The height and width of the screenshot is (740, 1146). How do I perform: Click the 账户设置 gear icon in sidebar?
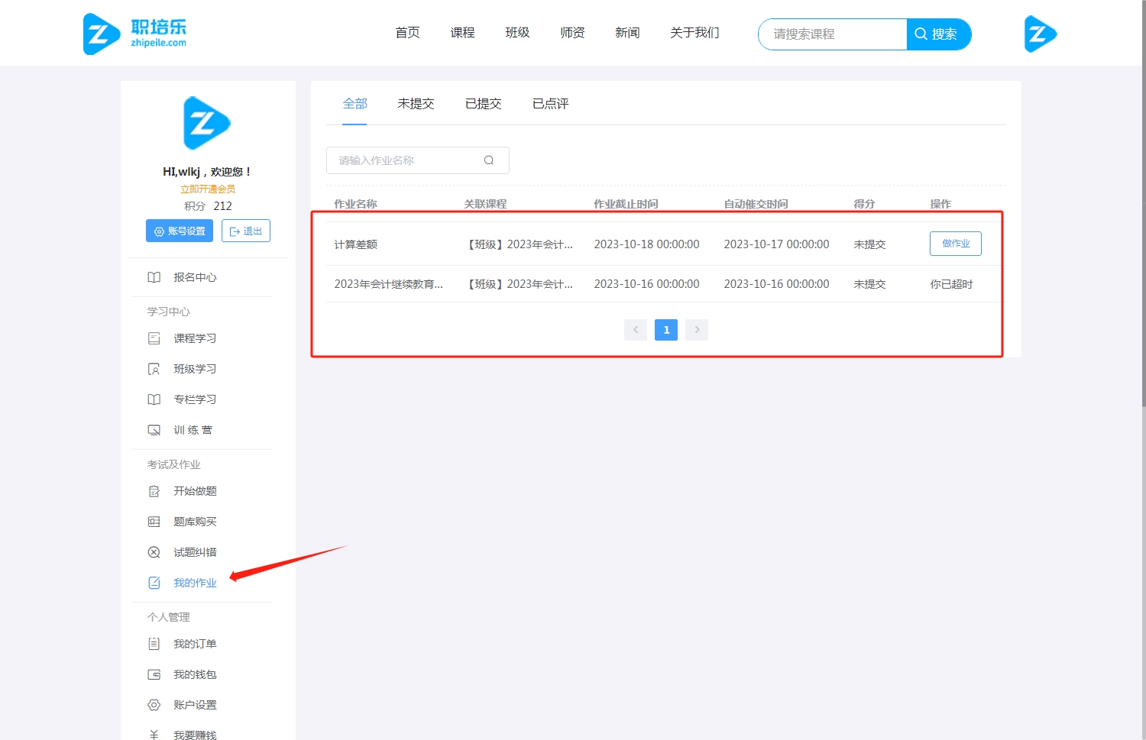(154, 705)
